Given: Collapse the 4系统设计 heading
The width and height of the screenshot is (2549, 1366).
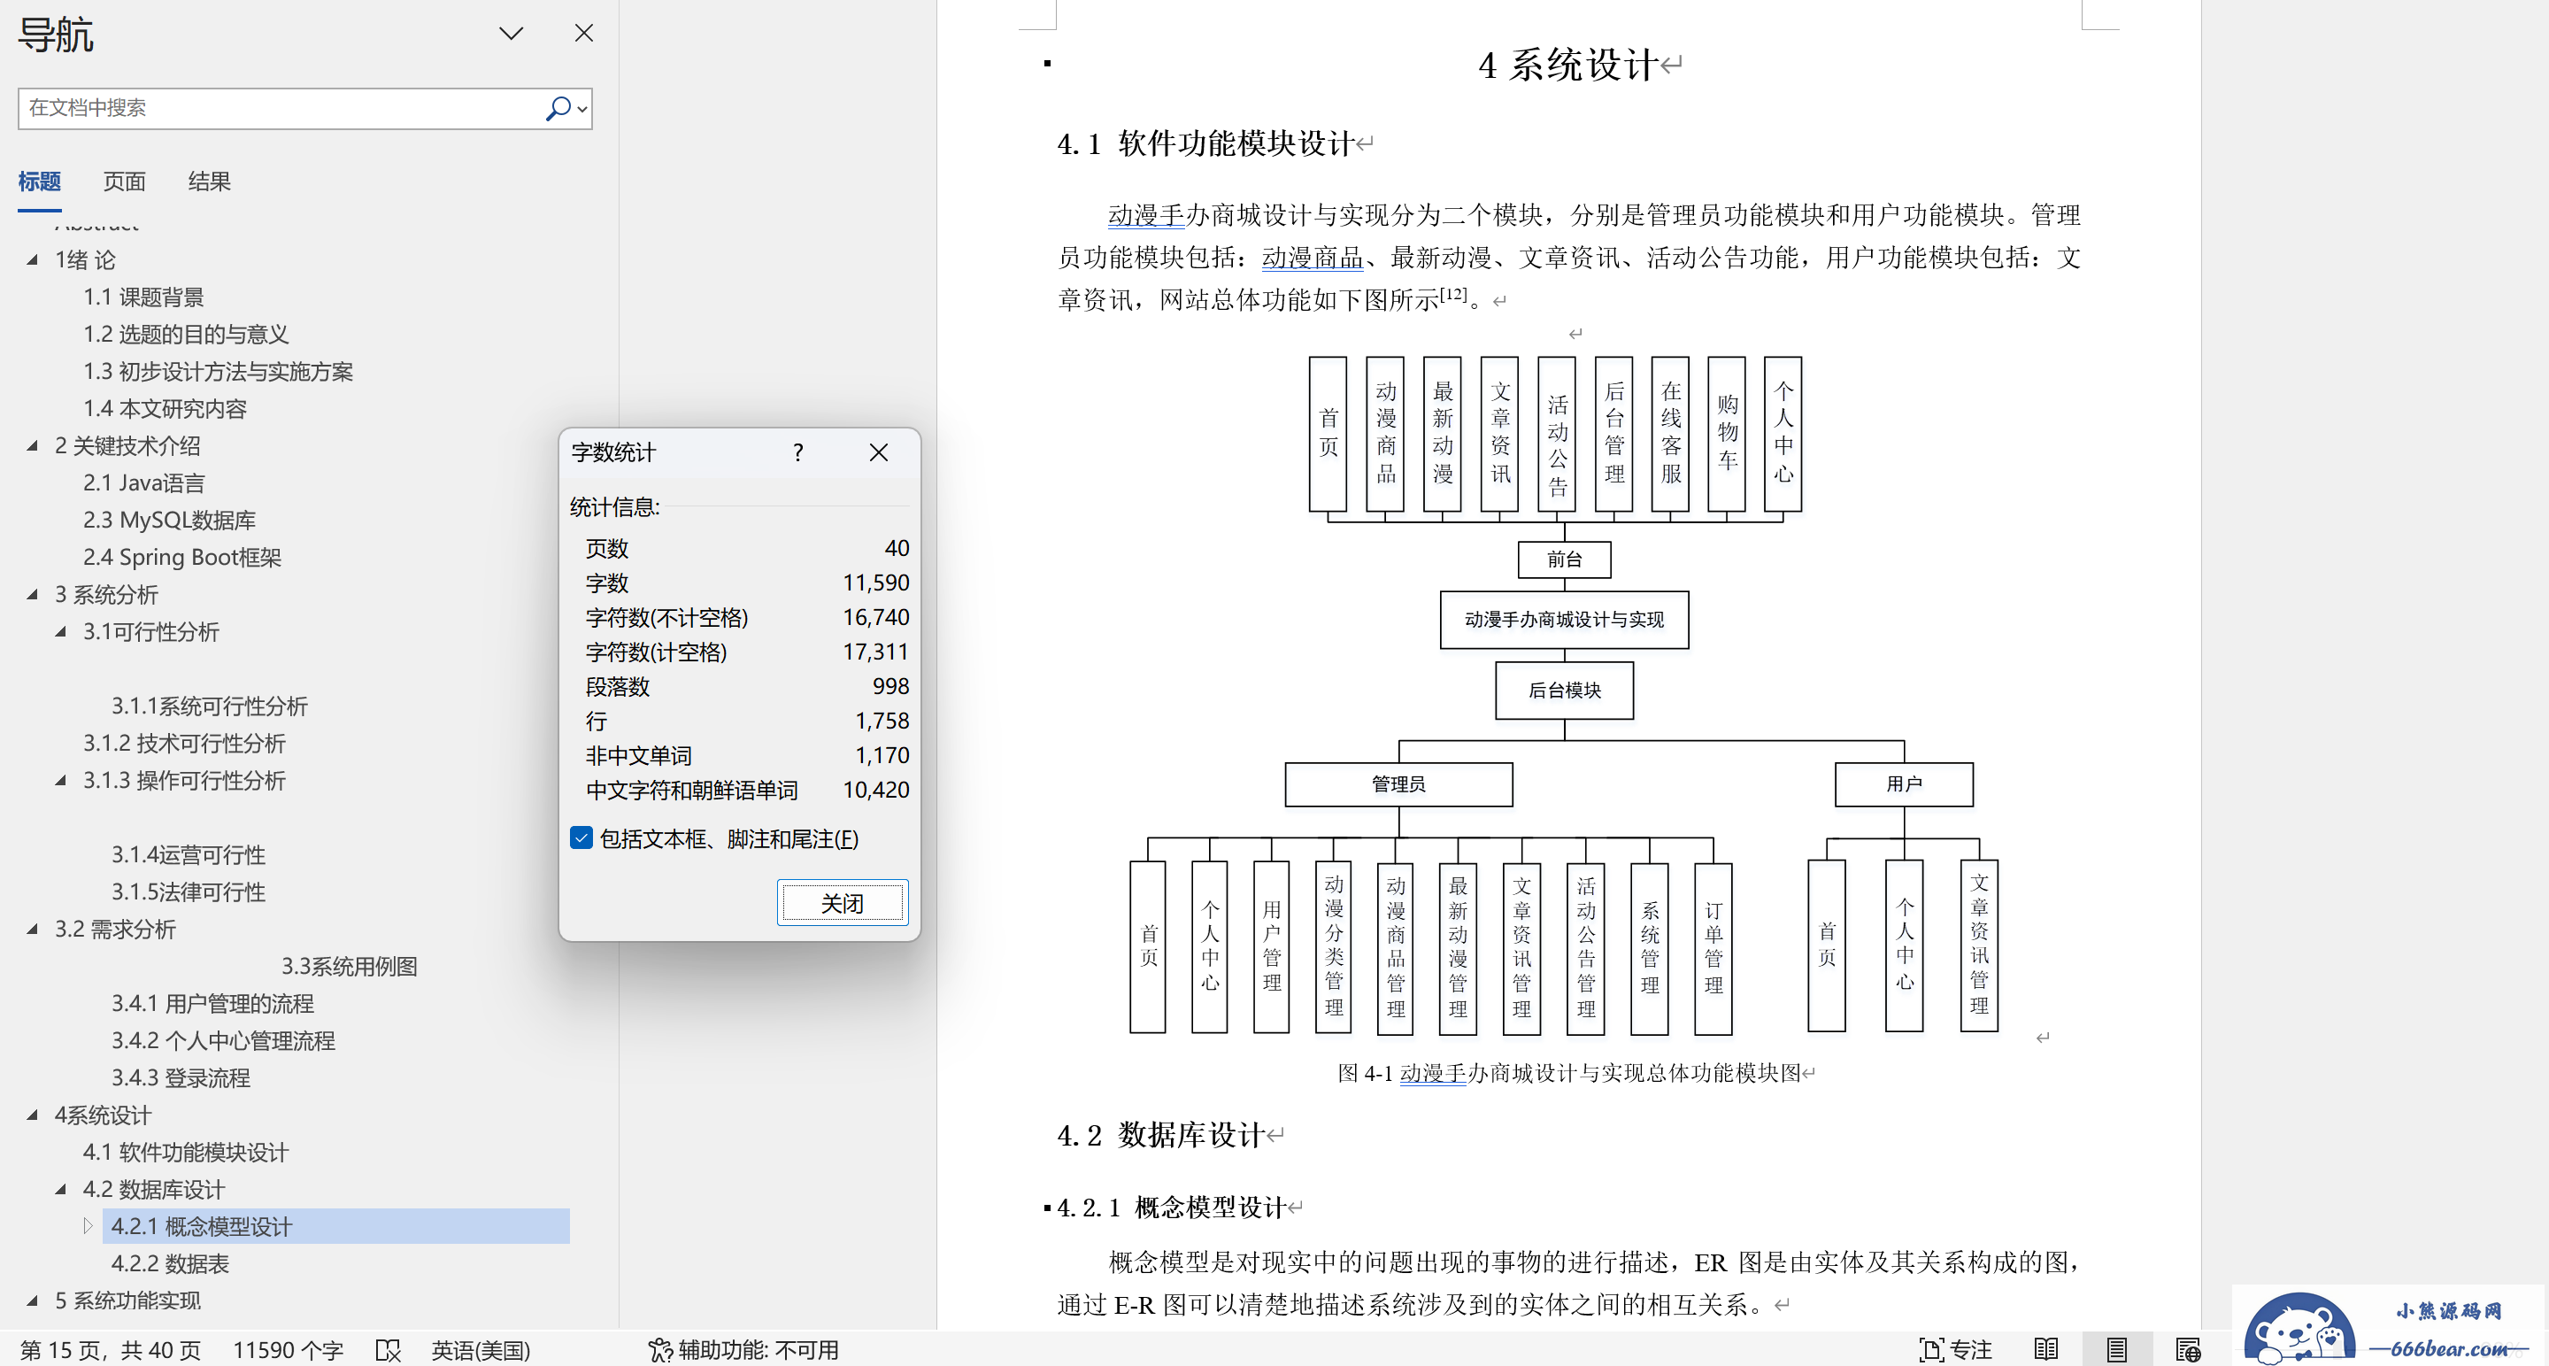Looking at the screenshot, I should coord(32,1115).
